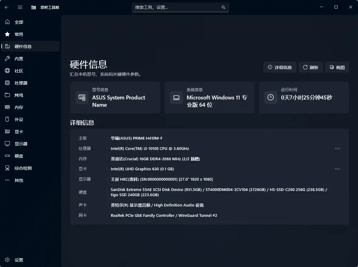
Task: Click the HKC(惠科) monitor entry
Action: pyautogui.click(x=162, y=179)
